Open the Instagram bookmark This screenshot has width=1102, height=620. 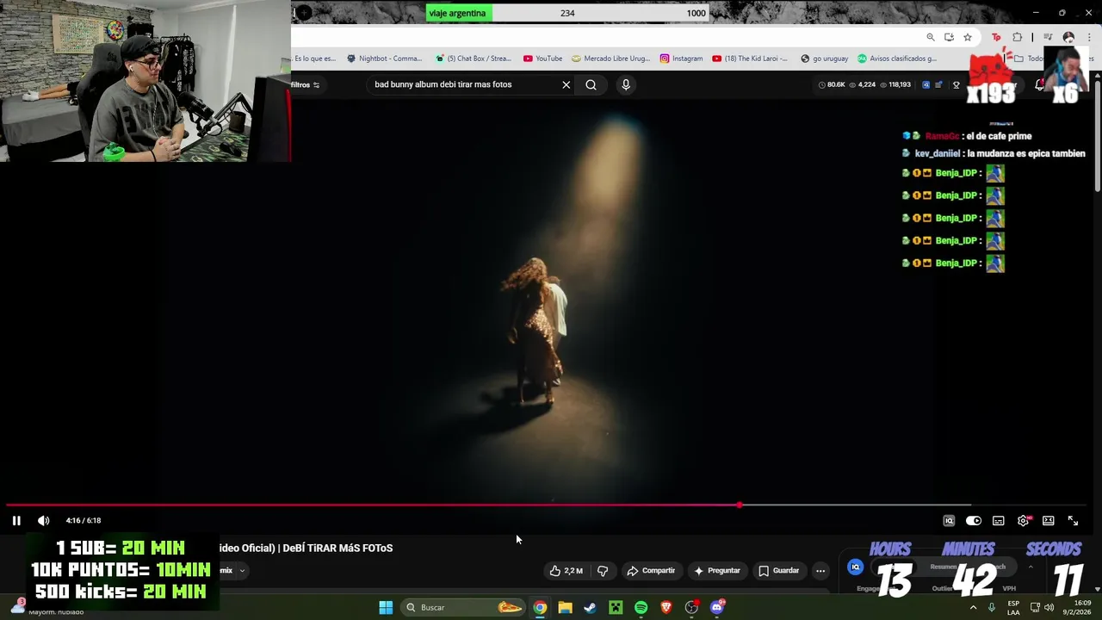pyautogui.click(x=682, y=59)
